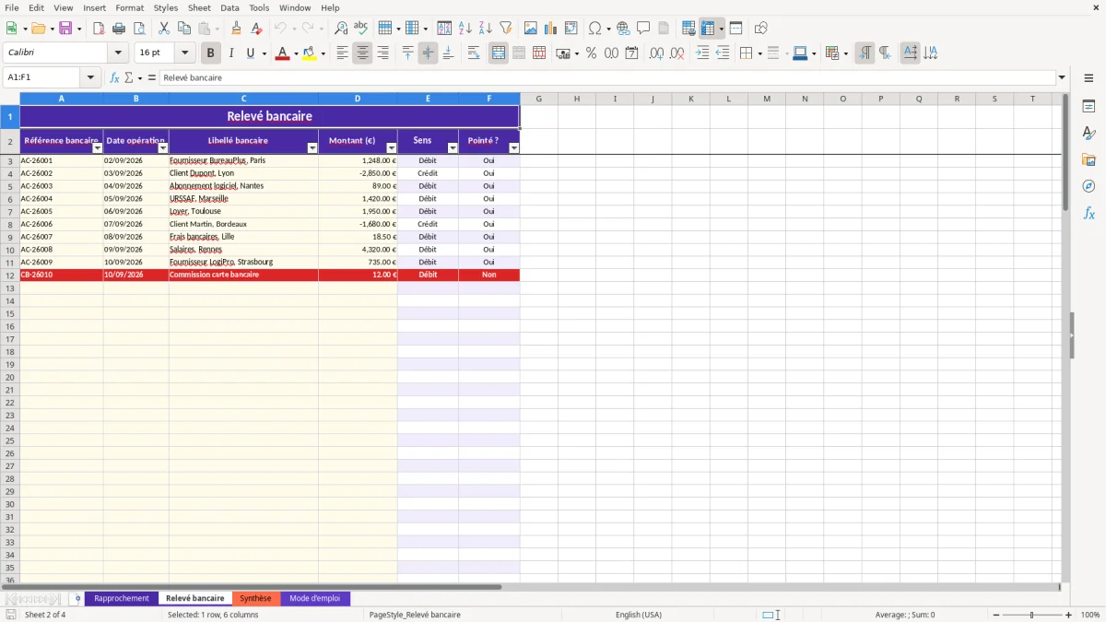The height and width of the screenshot is (622, 1106).
Task: Click the Clear Direct Formatting icon
Action: (257, 29)
